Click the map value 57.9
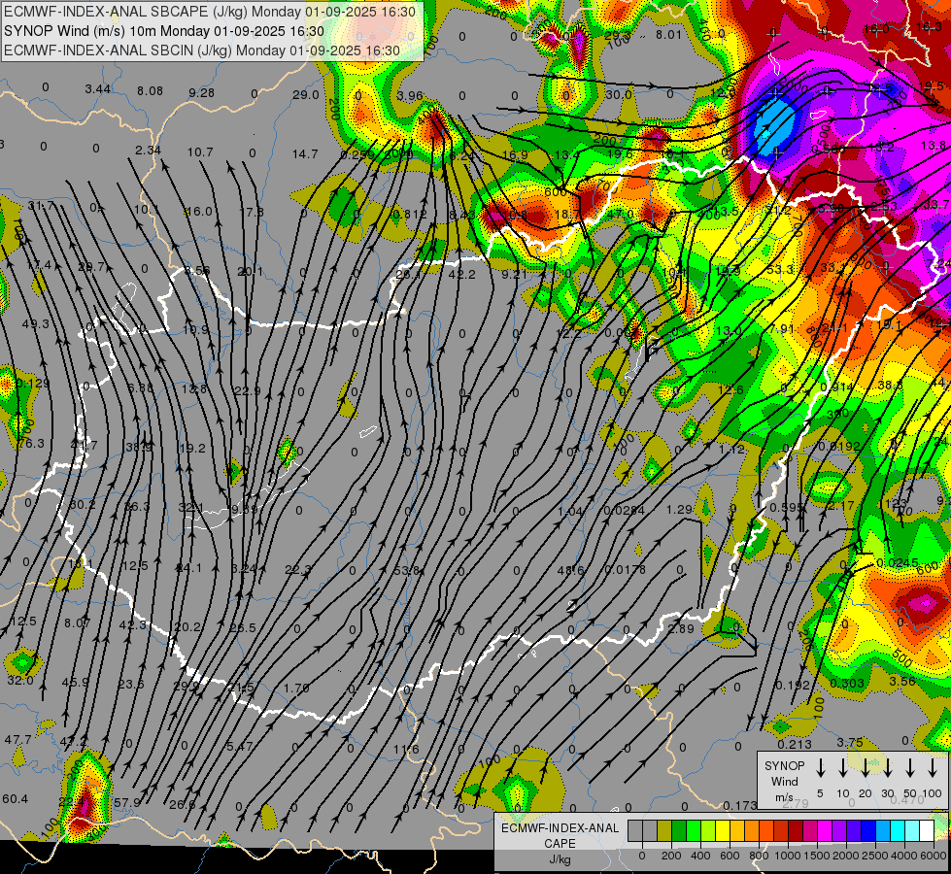The width and height of the screenshot is (951, 874). tap(127, 802)
